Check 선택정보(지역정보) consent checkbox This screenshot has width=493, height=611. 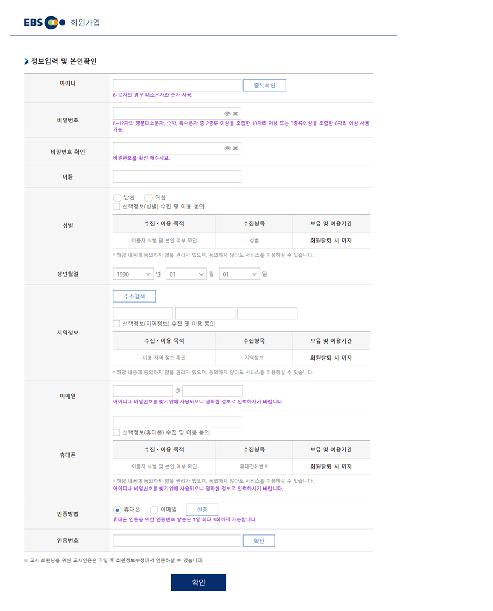116,324
